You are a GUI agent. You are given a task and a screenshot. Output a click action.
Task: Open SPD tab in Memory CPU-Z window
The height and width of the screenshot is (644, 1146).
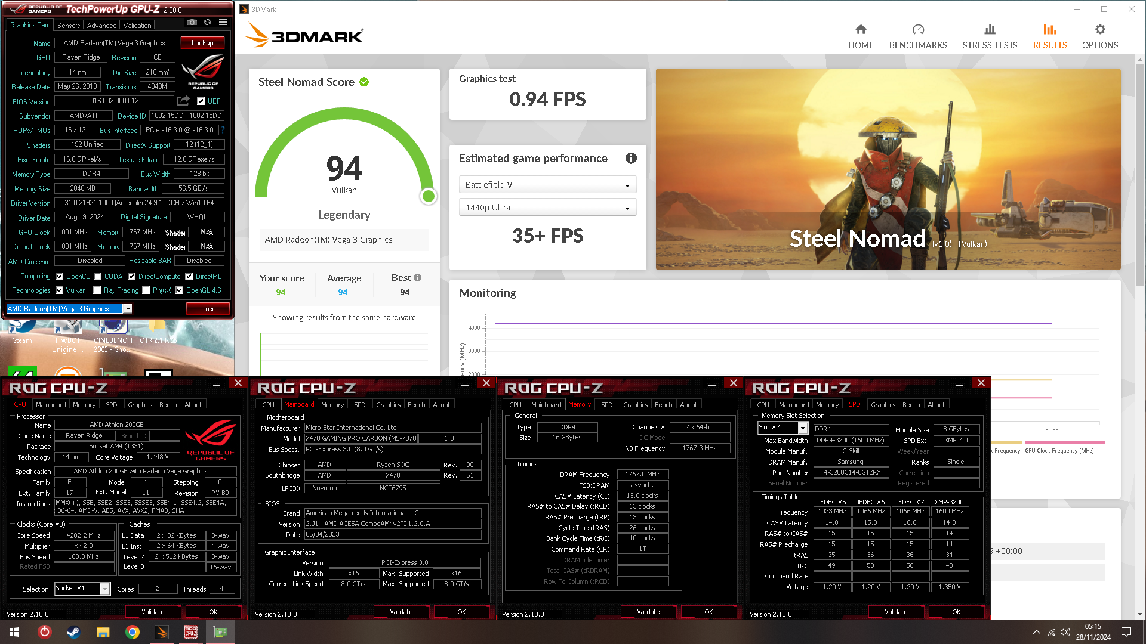[607, 405]
